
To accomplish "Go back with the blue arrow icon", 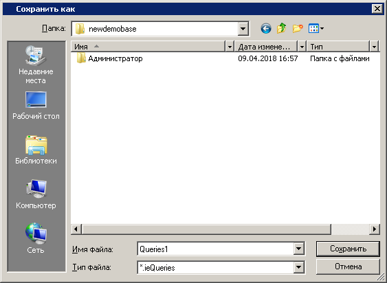I will pos(266,29).
